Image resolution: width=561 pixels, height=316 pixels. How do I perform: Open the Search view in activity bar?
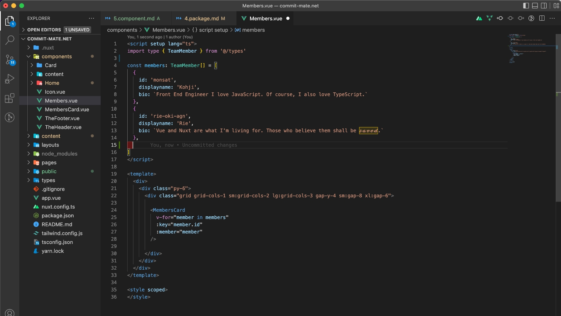[x=10, y=40]
